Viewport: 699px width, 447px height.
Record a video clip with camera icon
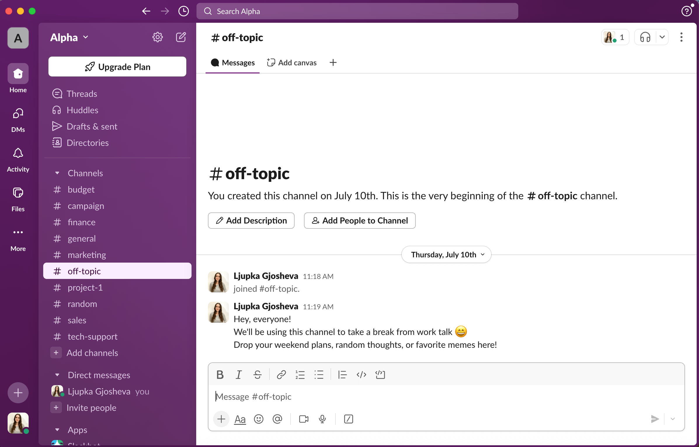click(304, 419)
